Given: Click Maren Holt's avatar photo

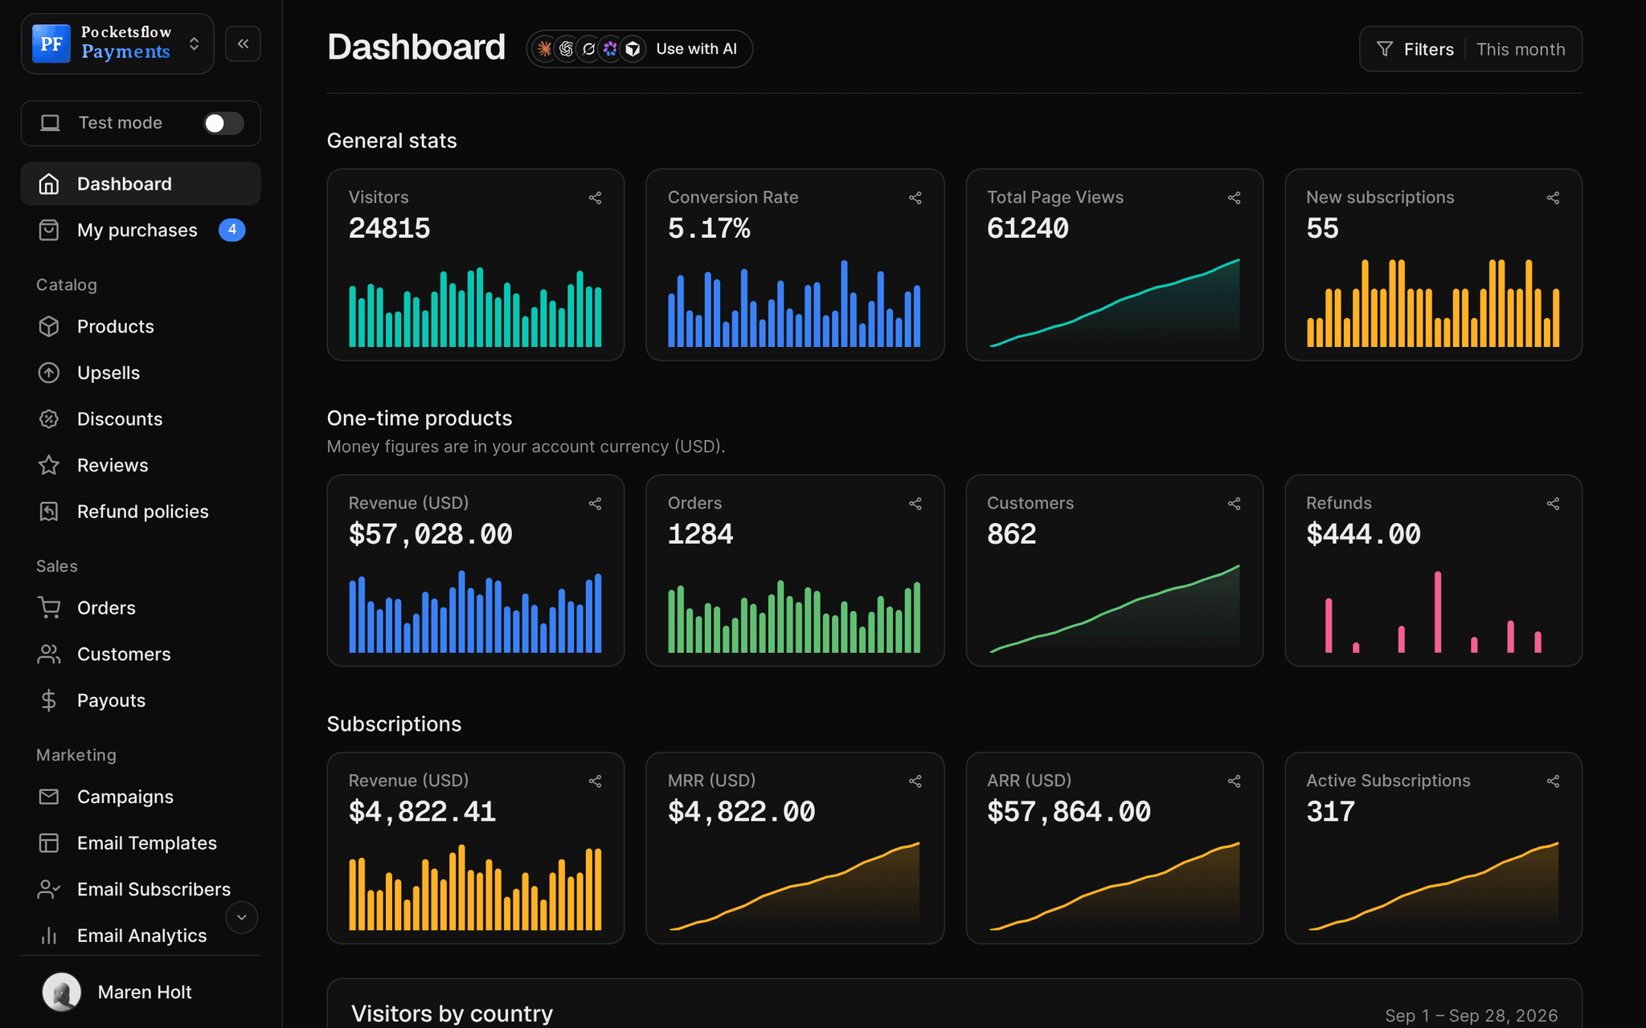Looking at the screenshot, I should pyautogui.click(x=61, y=992).
